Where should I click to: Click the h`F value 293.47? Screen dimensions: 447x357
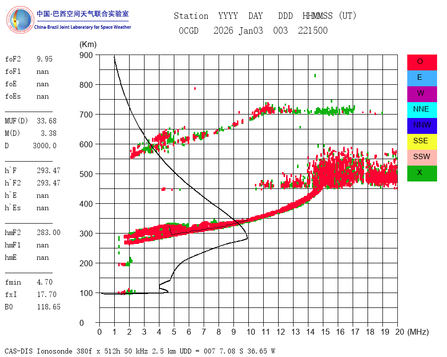click(49, 171)
